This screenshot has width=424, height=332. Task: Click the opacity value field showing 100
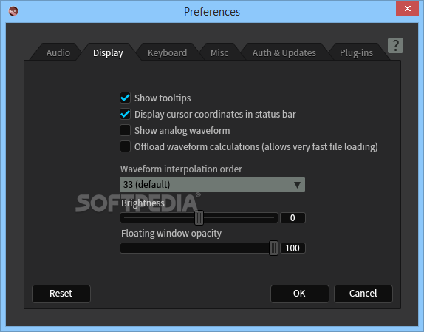pos(293,248)
